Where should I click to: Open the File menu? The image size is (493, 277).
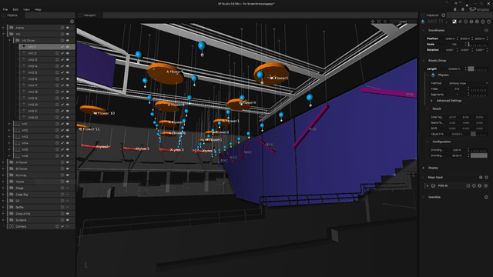(x=5, y=9)
